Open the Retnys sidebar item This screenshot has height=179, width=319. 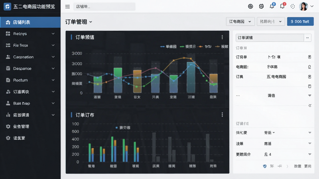[x=30, y=34]
